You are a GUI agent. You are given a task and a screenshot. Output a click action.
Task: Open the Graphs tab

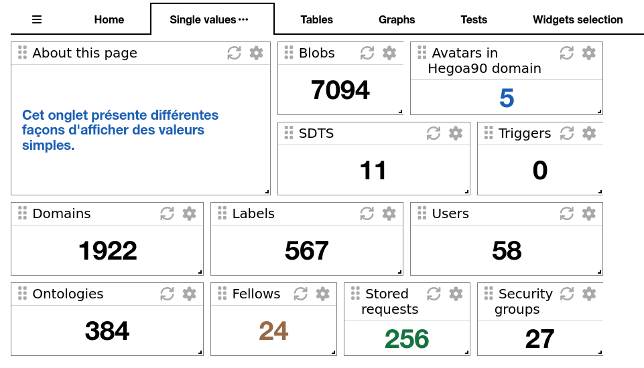click(397, 19)
